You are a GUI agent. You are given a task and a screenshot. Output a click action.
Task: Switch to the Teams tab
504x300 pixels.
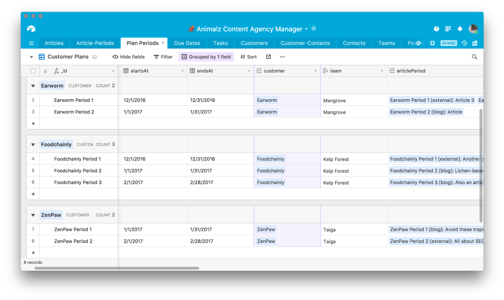[387, 43]
